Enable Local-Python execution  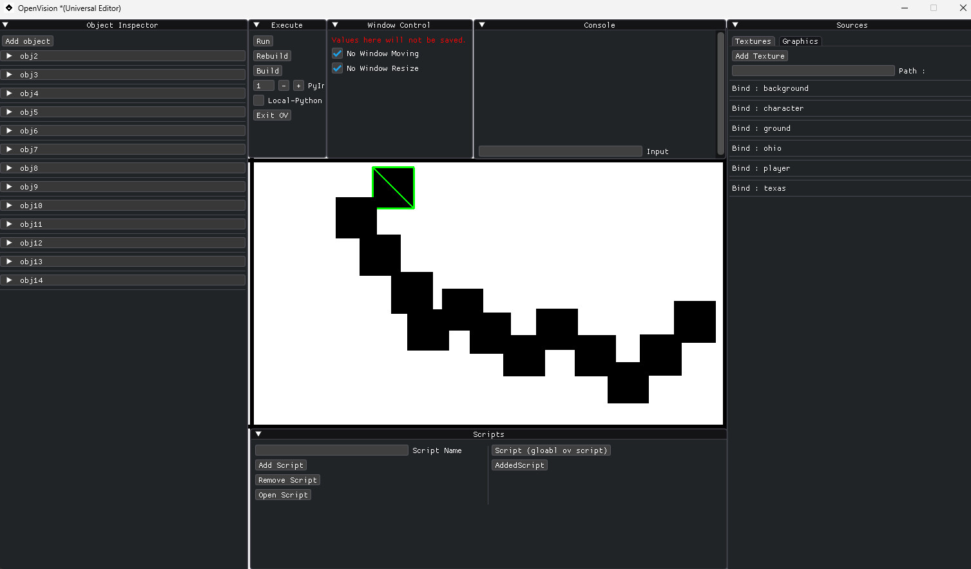pos(258,100)
